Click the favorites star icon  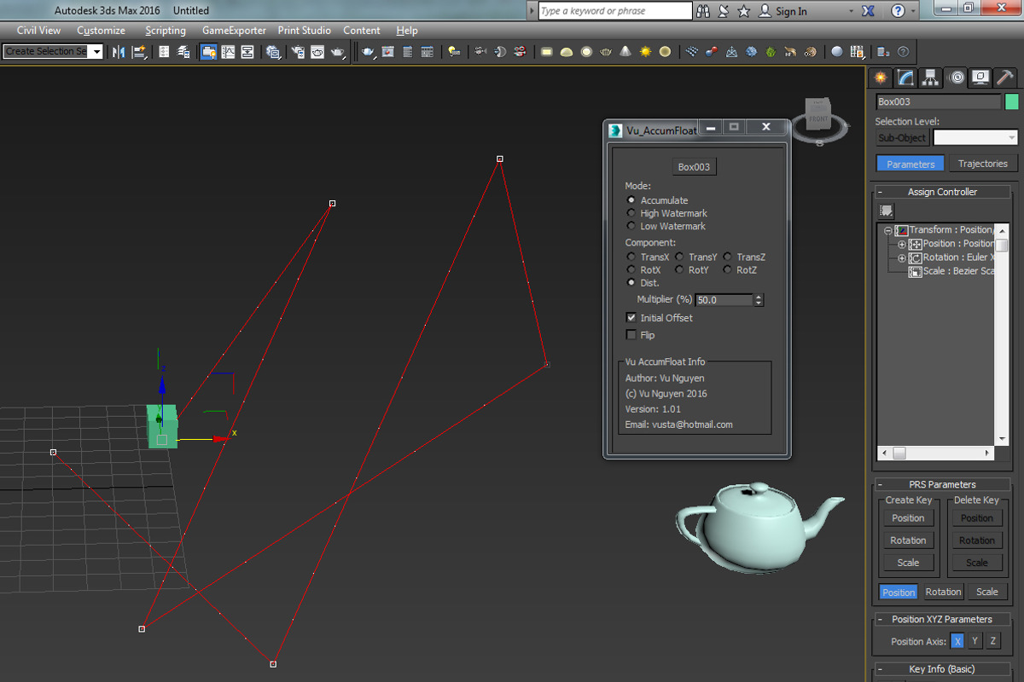[743, 11]
